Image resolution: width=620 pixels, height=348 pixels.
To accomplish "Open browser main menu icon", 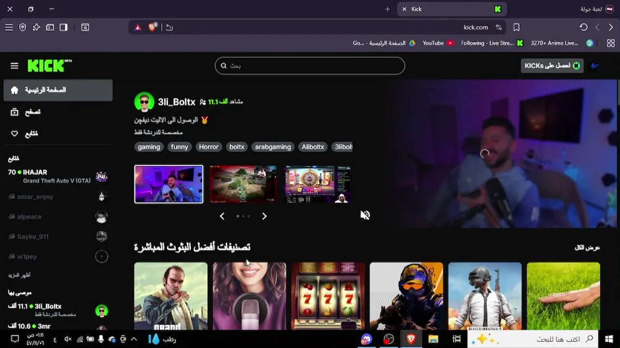I will (x=9, y=28).
